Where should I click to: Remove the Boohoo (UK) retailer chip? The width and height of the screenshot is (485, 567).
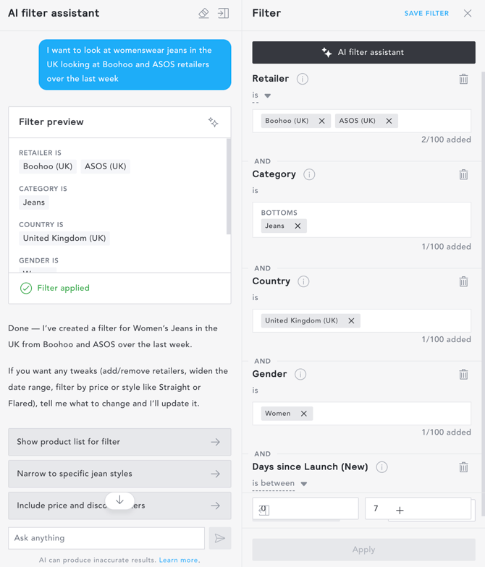[322, 121]
